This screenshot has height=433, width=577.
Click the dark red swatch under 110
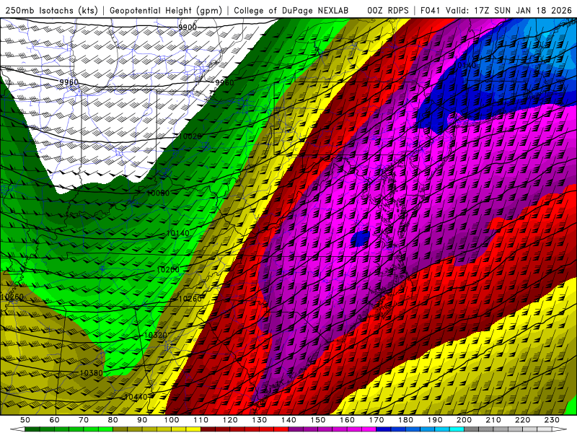208,429
